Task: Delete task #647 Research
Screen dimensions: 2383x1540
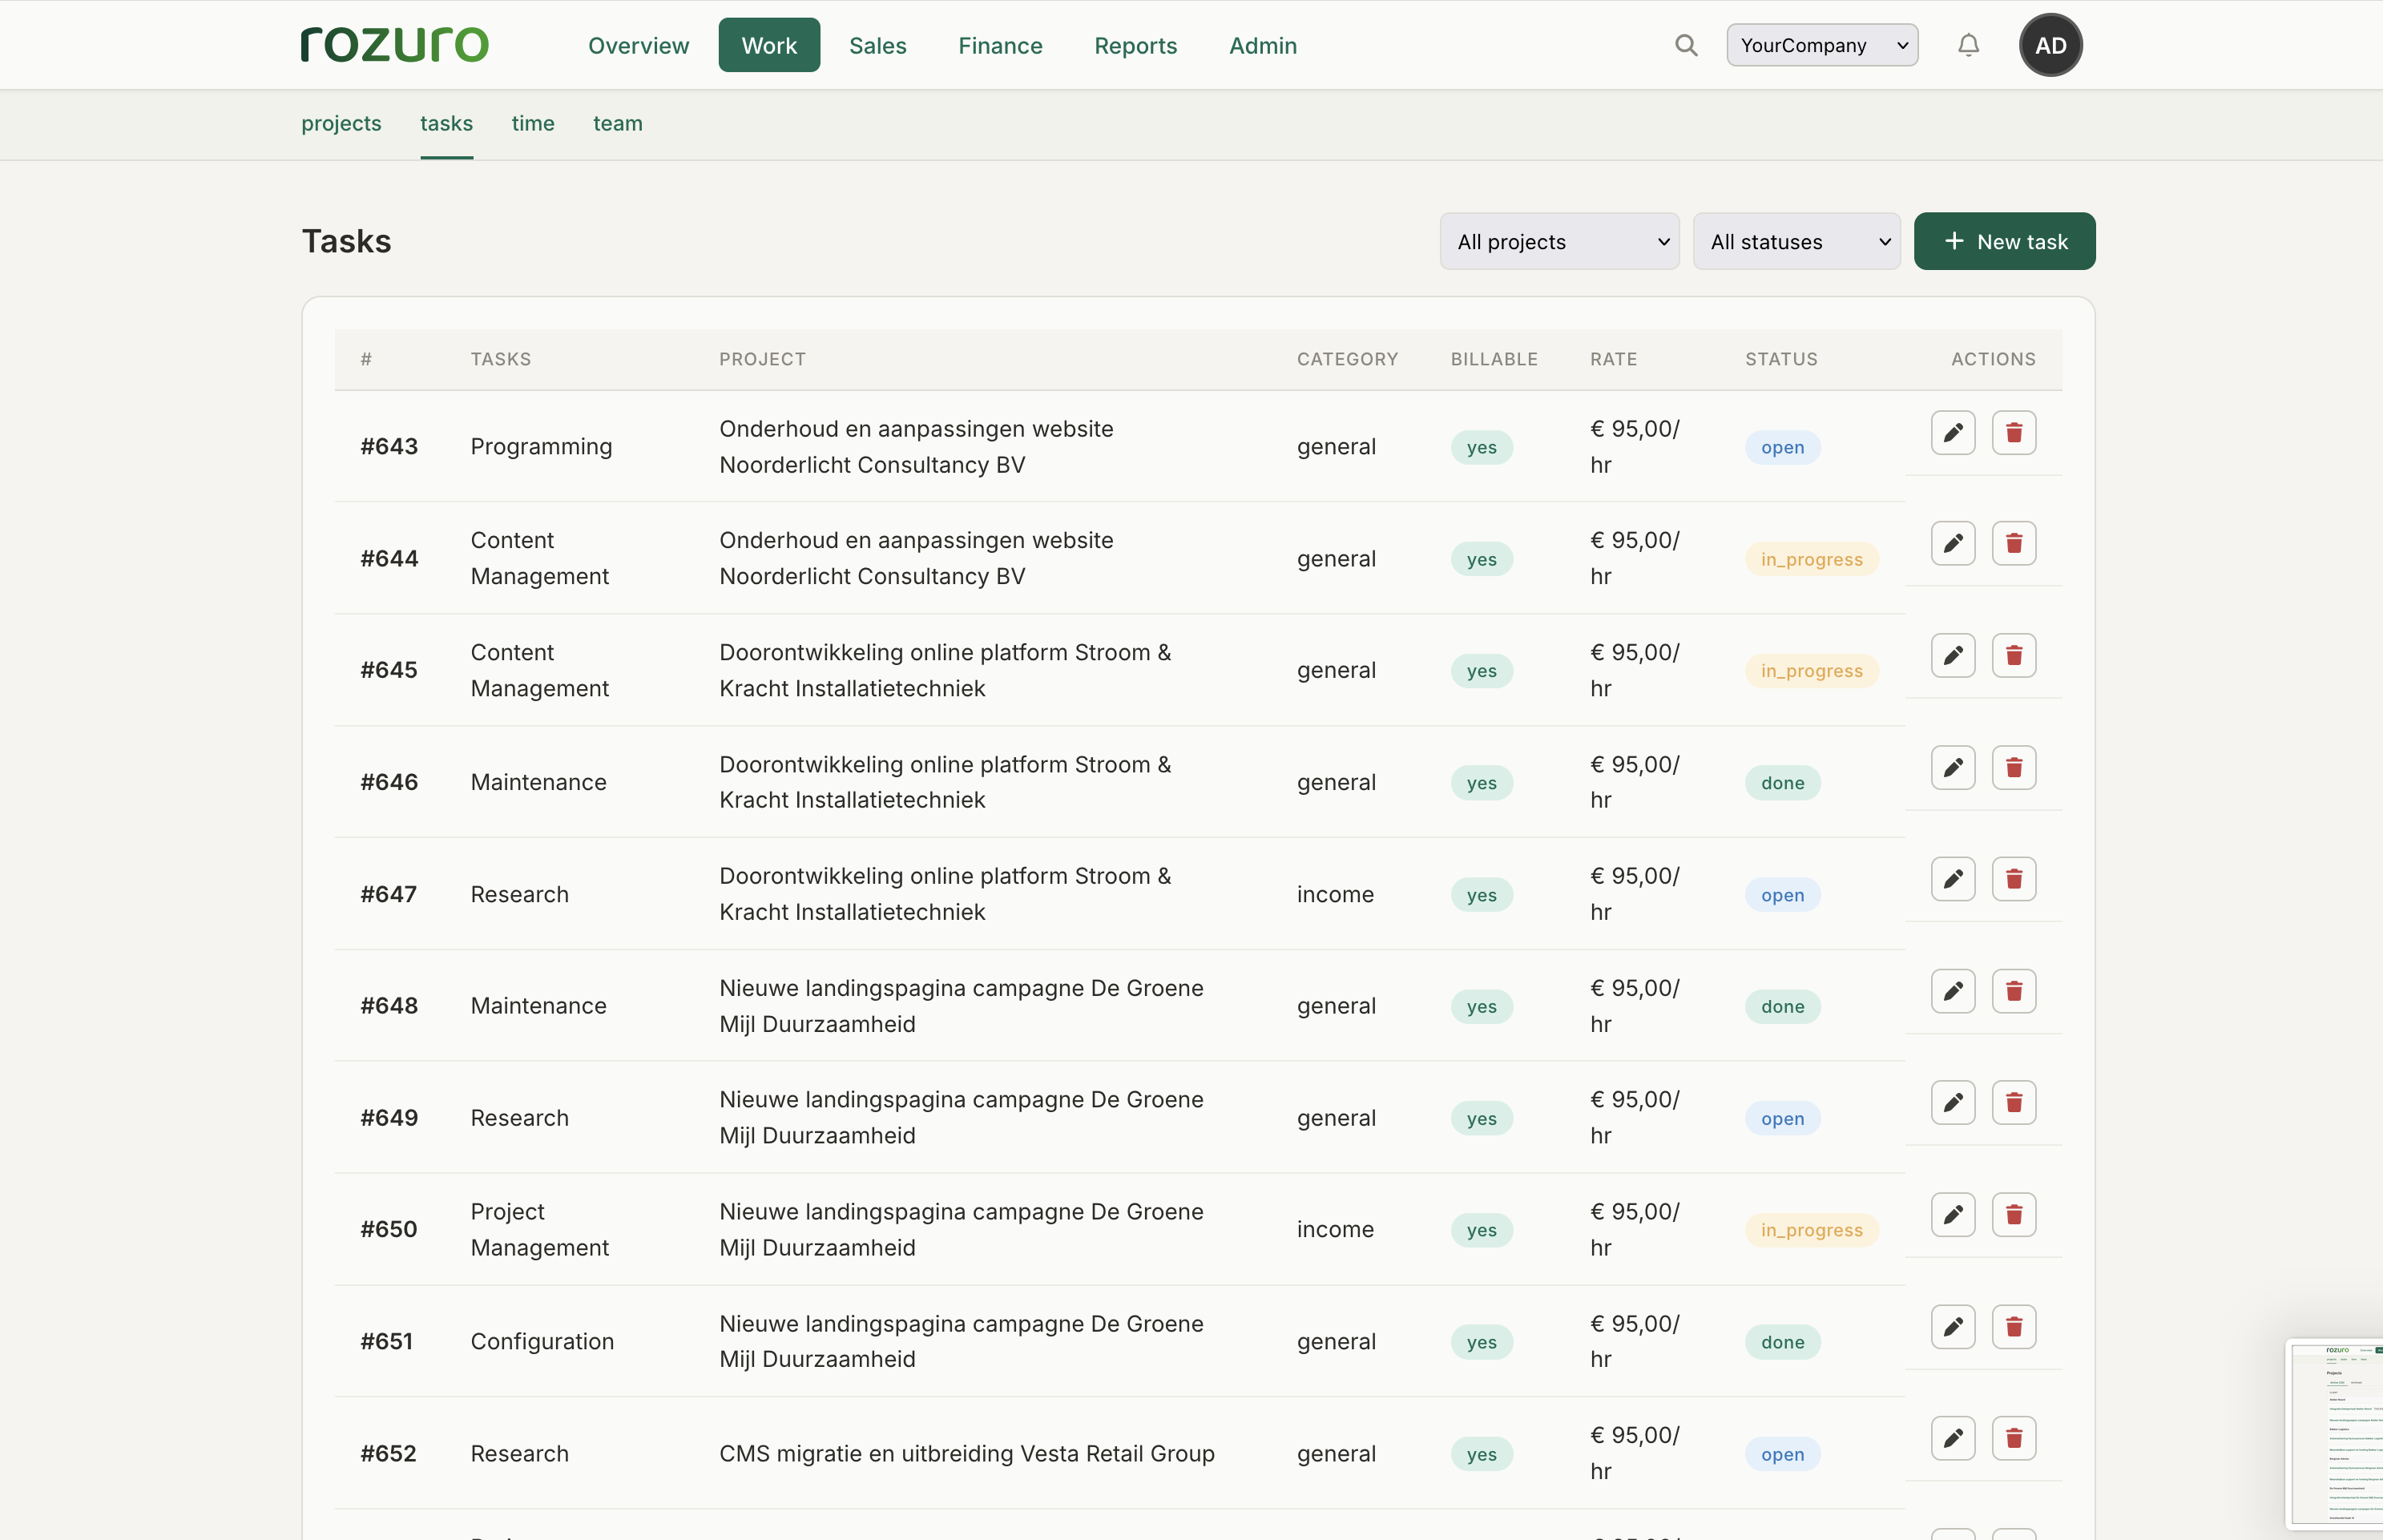Action: [2014, 879]
